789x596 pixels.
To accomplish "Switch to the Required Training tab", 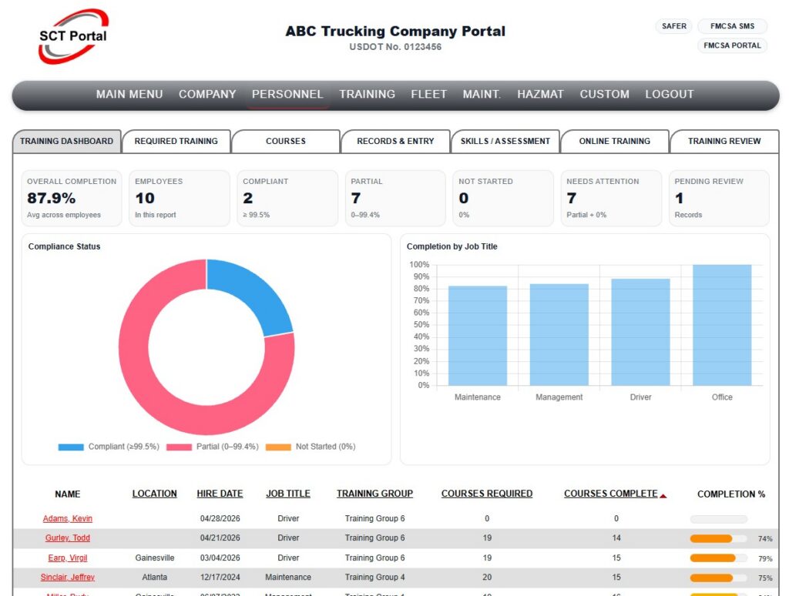I will pos(176,142).
